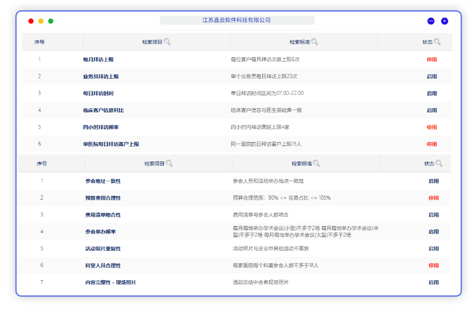474x311 pixels.
Task: Open 状态 search icon in lower table
Action: click(439, 164)
